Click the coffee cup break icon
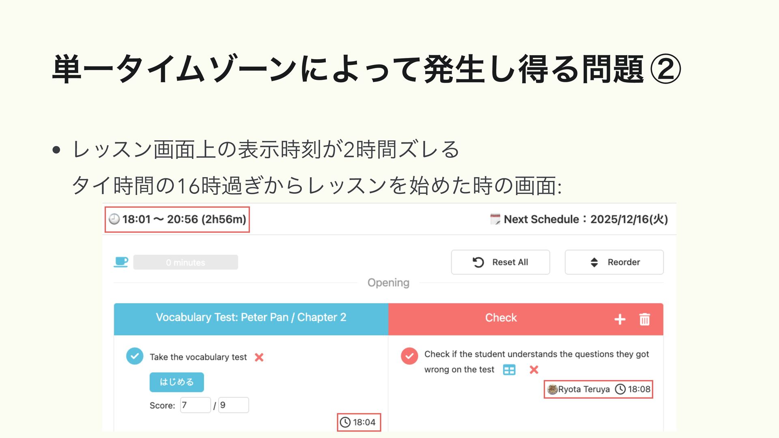 pyautogui.click(x=121, y=262)
